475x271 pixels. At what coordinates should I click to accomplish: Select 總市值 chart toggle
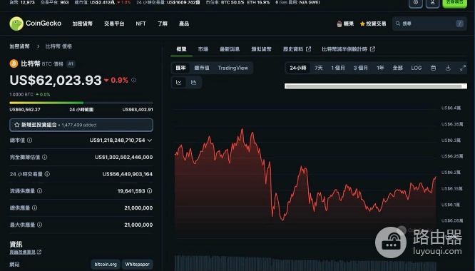[202, 68]
